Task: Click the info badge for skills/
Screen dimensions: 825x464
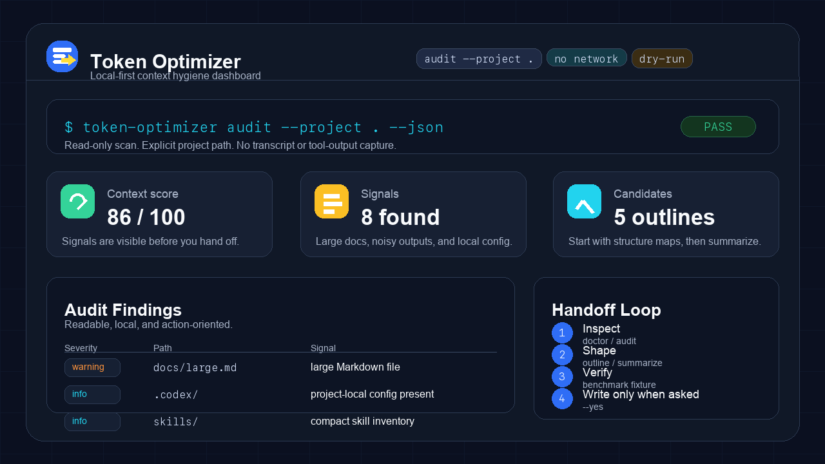Action: [92, 421]
